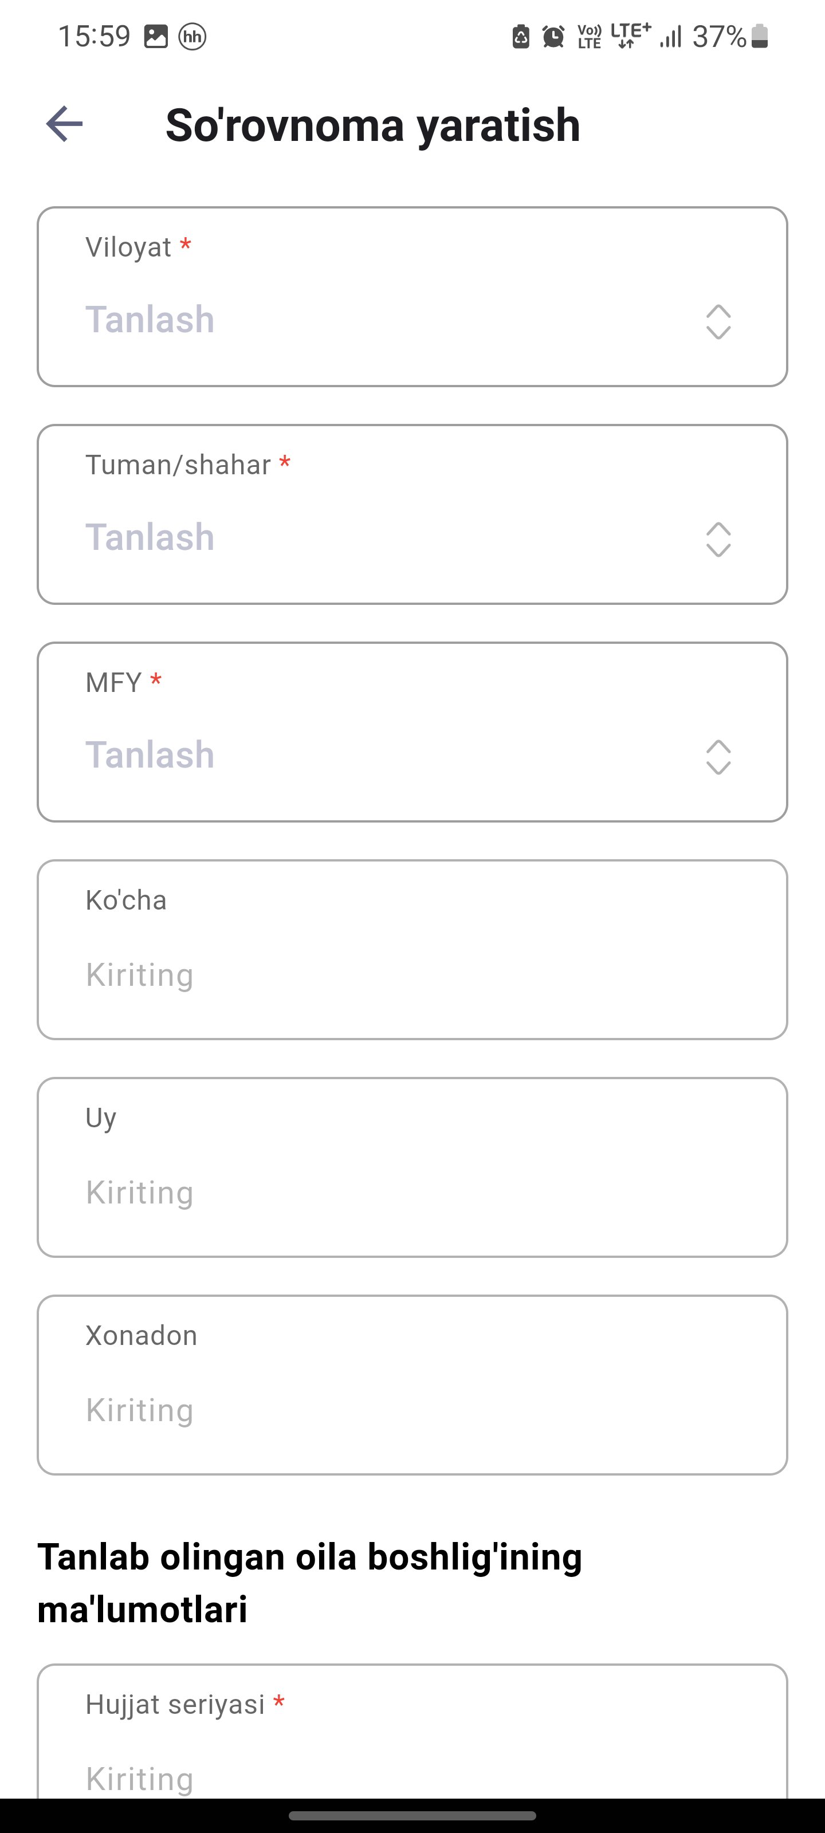Tap the Viloyat up-down chevron arrows

point(718,322)
